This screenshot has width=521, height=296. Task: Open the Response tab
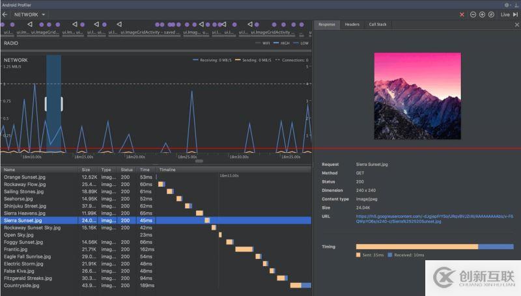coord(327,25)
